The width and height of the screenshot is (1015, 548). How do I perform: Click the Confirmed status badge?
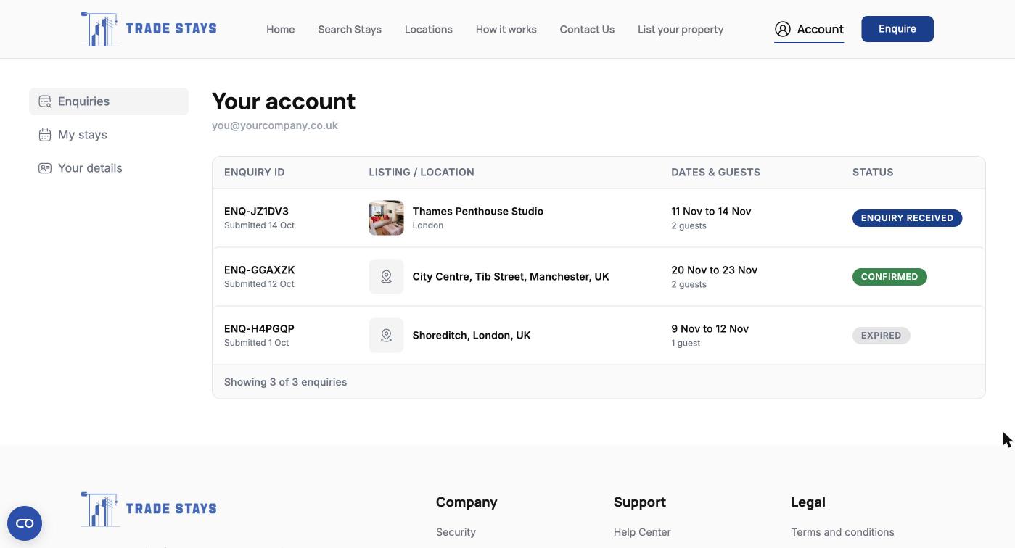pyautogui.click(x=889, y=277)
